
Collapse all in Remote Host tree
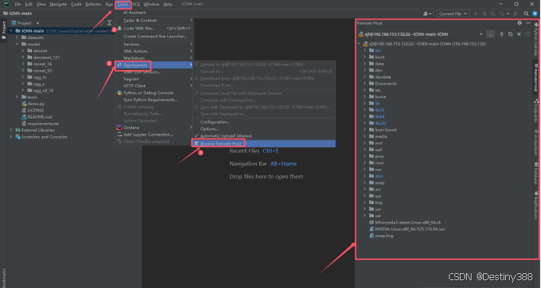pyautogui.click(x=502, y=34)
